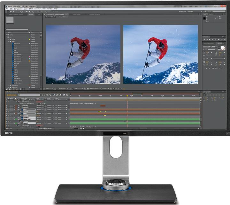The image size is (230, 205).
Task: Open the Composition menu
Action: coord(18,9)
